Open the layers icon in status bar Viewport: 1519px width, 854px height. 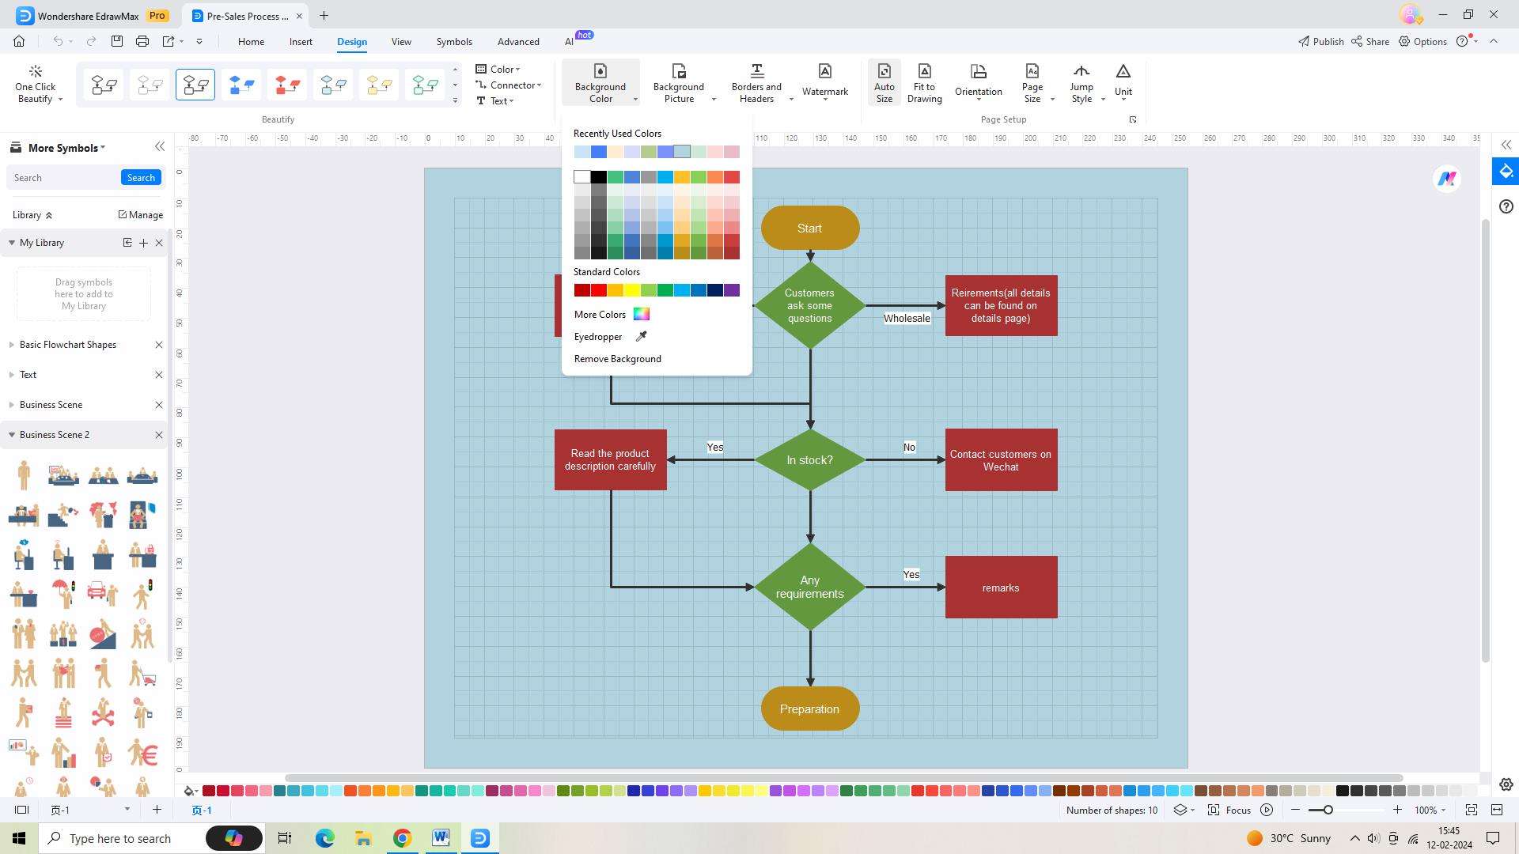(1180, 810)
